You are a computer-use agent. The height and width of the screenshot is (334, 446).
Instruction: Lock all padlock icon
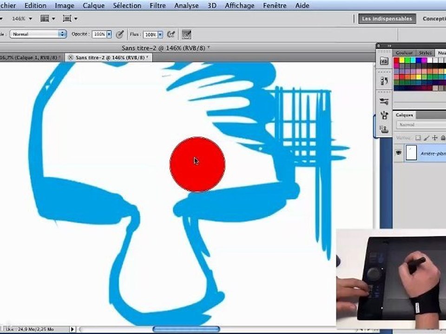443,138
